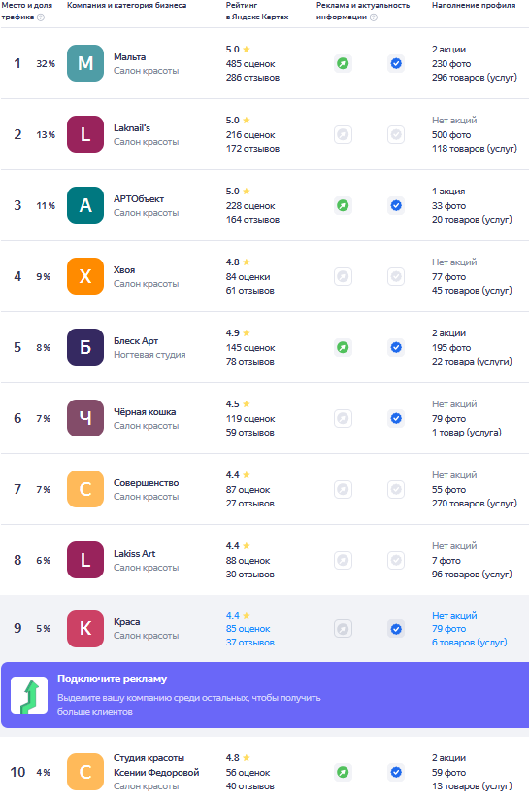
Task: Click help icon next to 'Место и доля трафика'
Action: 41,17
